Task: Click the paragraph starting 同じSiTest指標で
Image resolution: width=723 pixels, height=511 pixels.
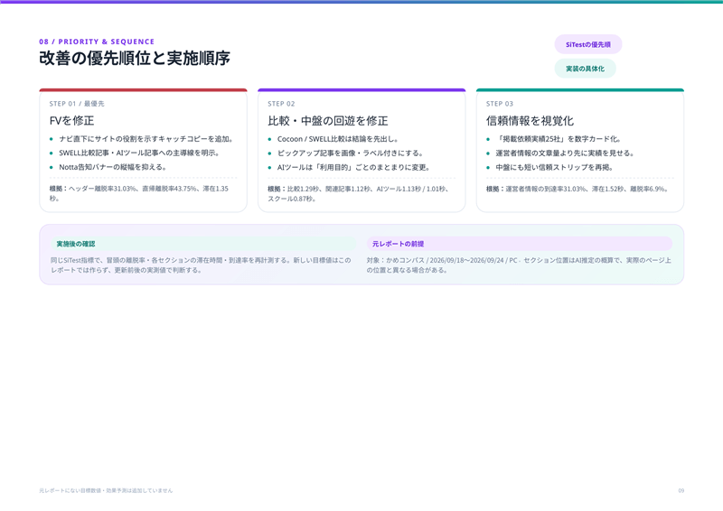Action: 201,265
